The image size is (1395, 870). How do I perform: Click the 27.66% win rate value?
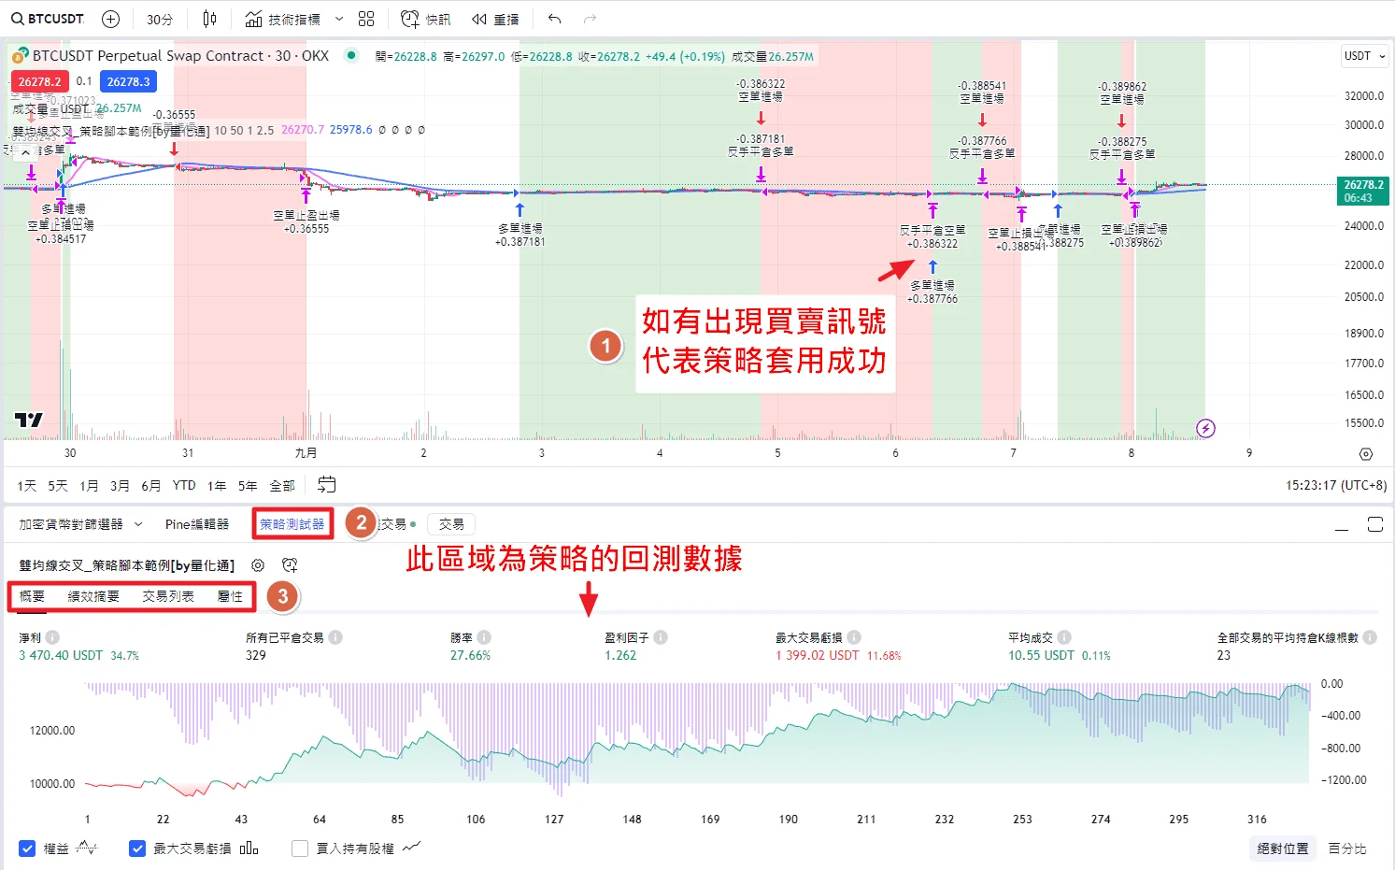470,655
